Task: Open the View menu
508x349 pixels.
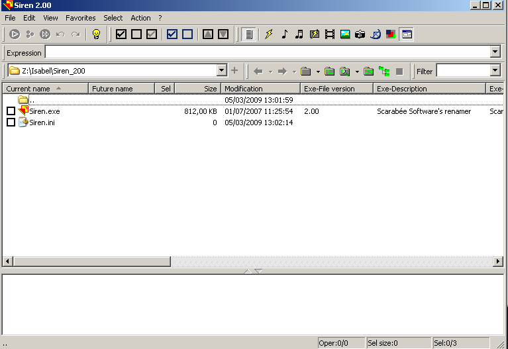Action: 50,18
